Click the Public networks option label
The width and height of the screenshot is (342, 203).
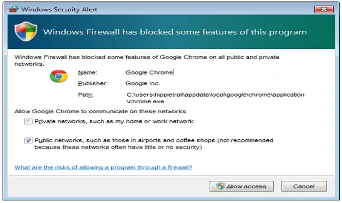point(154,143)
